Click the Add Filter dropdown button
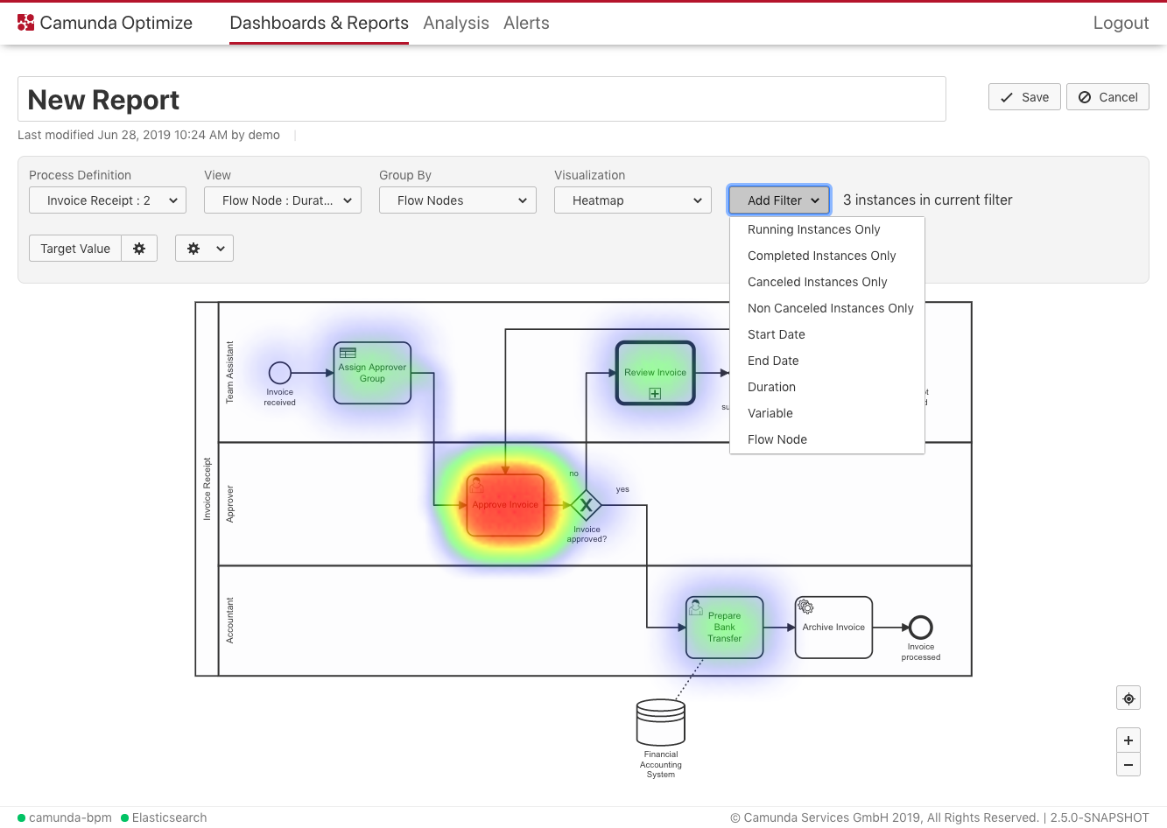1167x828 pixels. pos(779,200)
